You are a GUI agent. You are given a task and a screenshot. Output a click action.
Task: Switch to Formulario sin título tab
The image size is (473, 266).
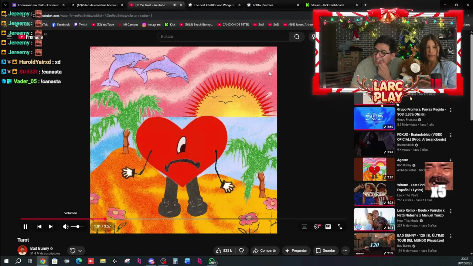click(38, 5)
